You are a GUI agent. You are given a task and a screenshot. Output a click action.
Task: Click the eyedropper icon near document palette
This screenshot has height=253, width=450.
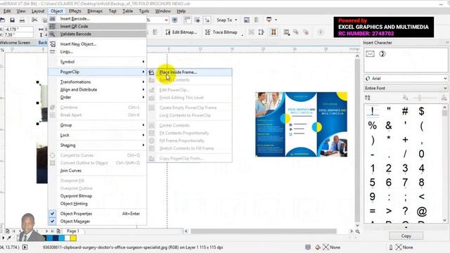point(9,238)
